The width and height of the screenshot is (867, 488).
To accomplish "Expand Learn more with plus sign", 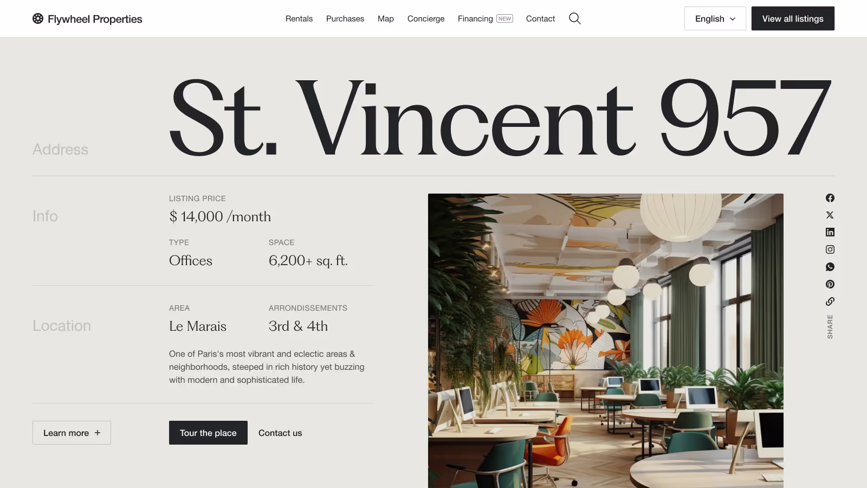I will pyautogui.click(x=72, y=433).
